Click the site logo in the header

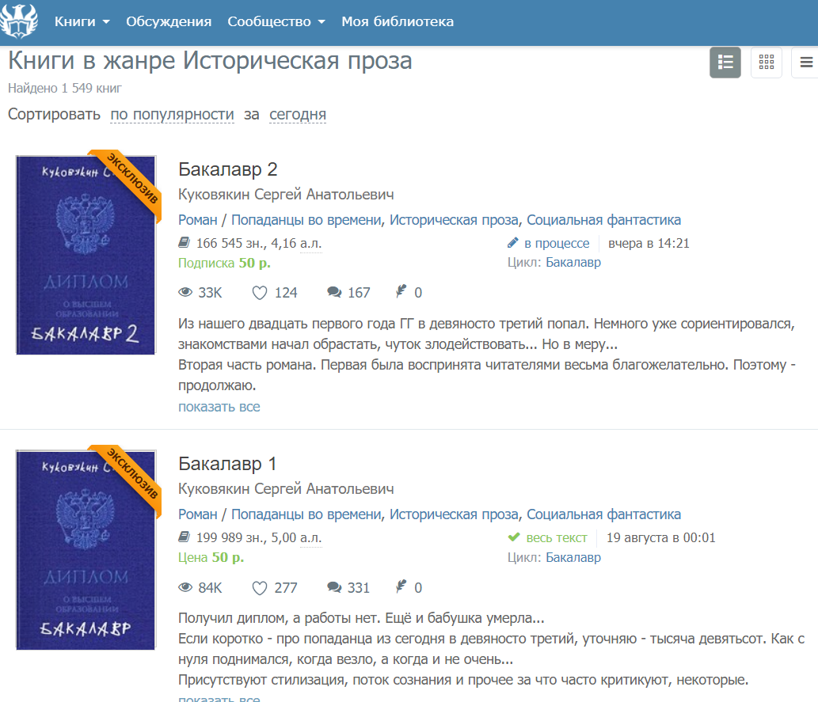(19, 21)
